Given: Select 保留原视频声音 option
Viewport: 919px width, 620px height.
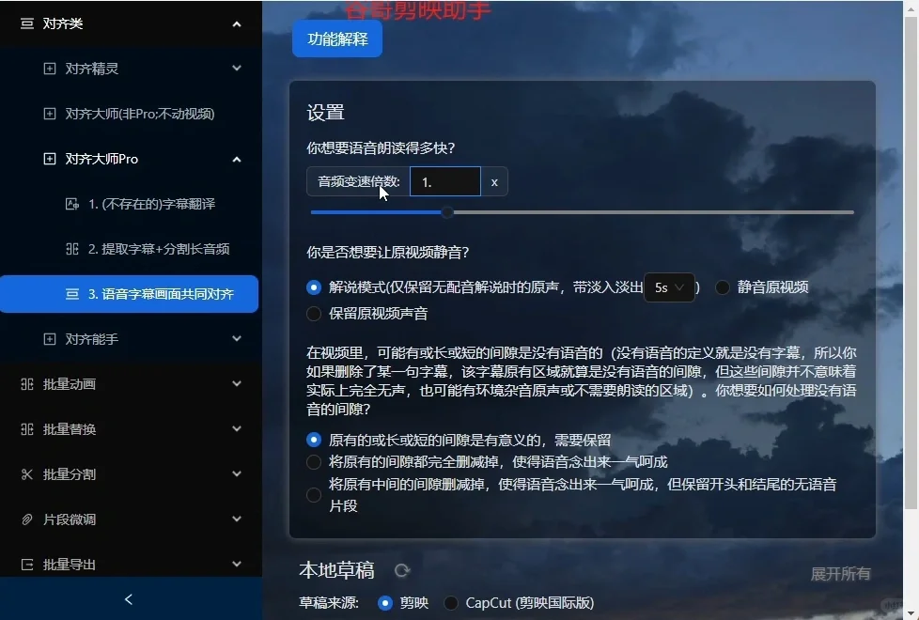Looking at the screenshot, I should tap(314, 313).
